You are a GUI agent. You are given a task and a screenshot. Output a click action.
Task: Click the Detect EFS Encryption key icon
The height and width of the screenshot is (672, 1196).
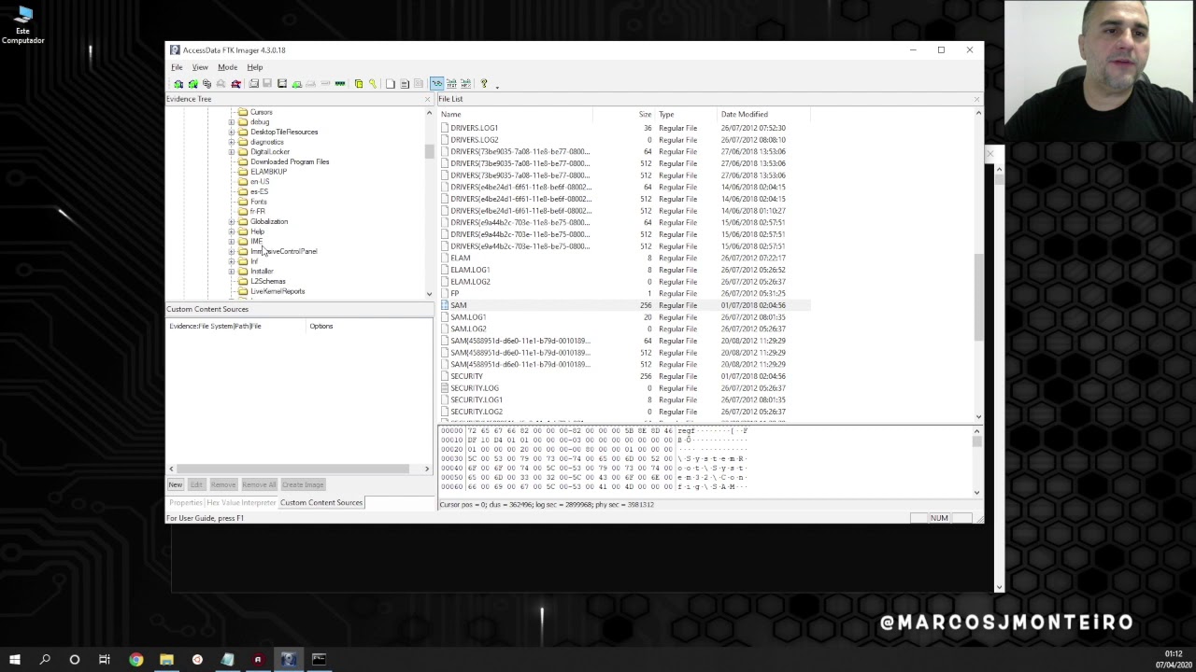pos(372,83)
